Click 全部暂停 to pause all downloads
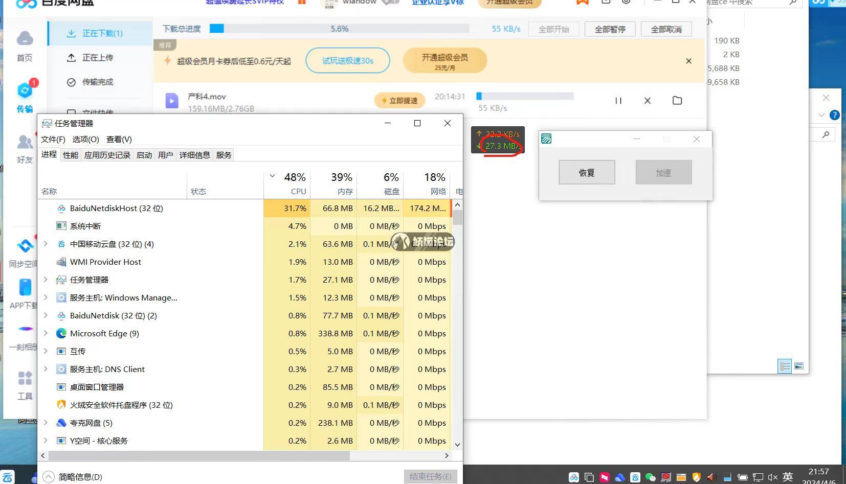This screenshot has width=846, height=484. pyautogui.click(x=610, y=29)
